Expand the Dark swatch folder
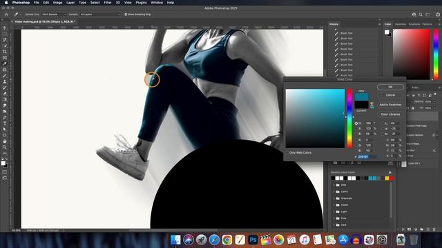Image resolution: width=442 pixels, height=248 pixels. (334, 225)
